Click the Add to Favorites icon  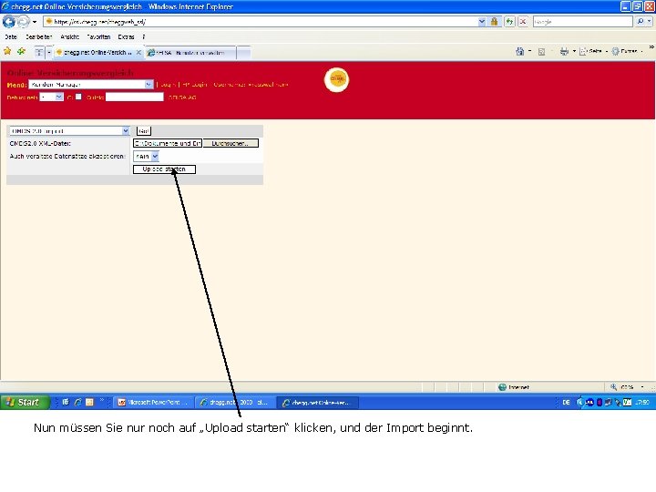tap(21, 51)
